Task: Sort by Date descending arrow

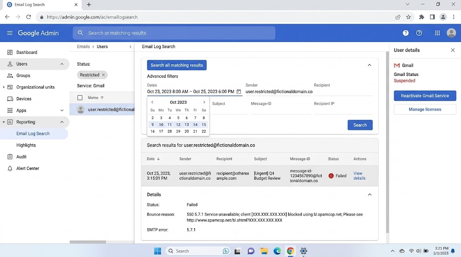Action: [x=158, y=159]
